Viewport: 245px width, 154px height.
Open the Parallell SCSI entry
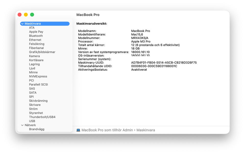(x=39, y=84)
